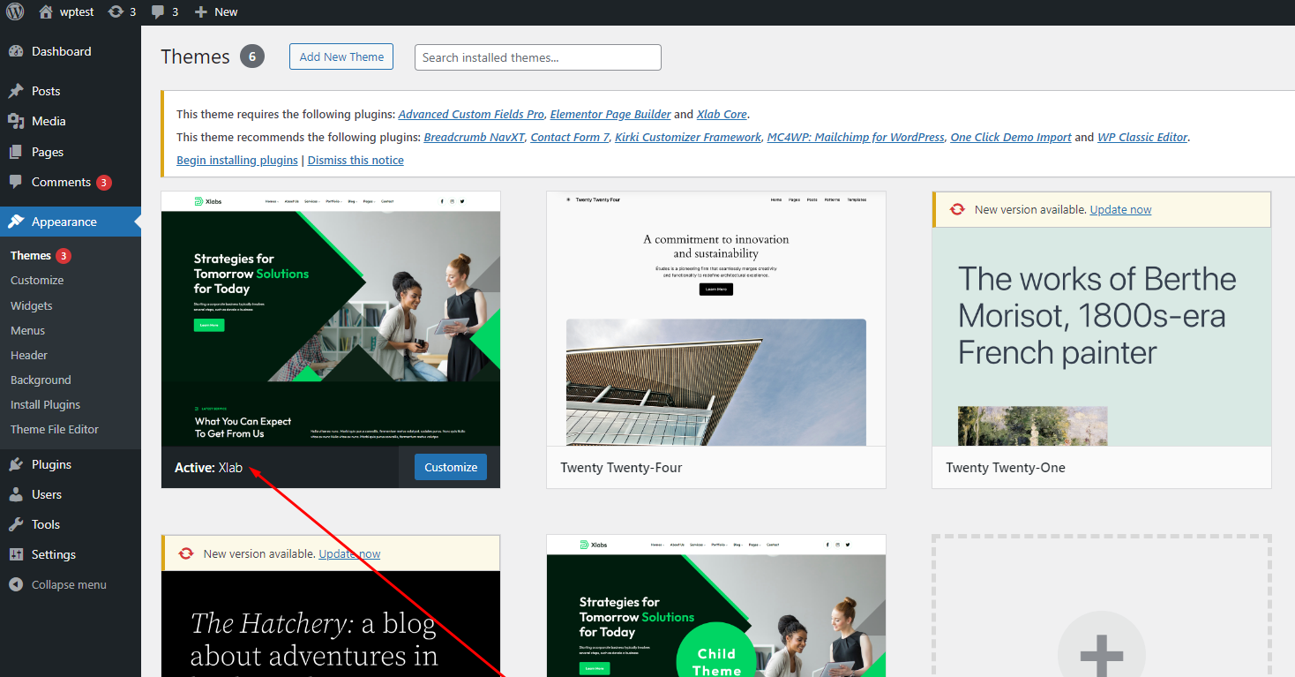Image resolution: width=1295 pixels, height=677 pixels.
Task: Open the Elementor Page Builder plugin link
Action: click(x=610, y=114)
